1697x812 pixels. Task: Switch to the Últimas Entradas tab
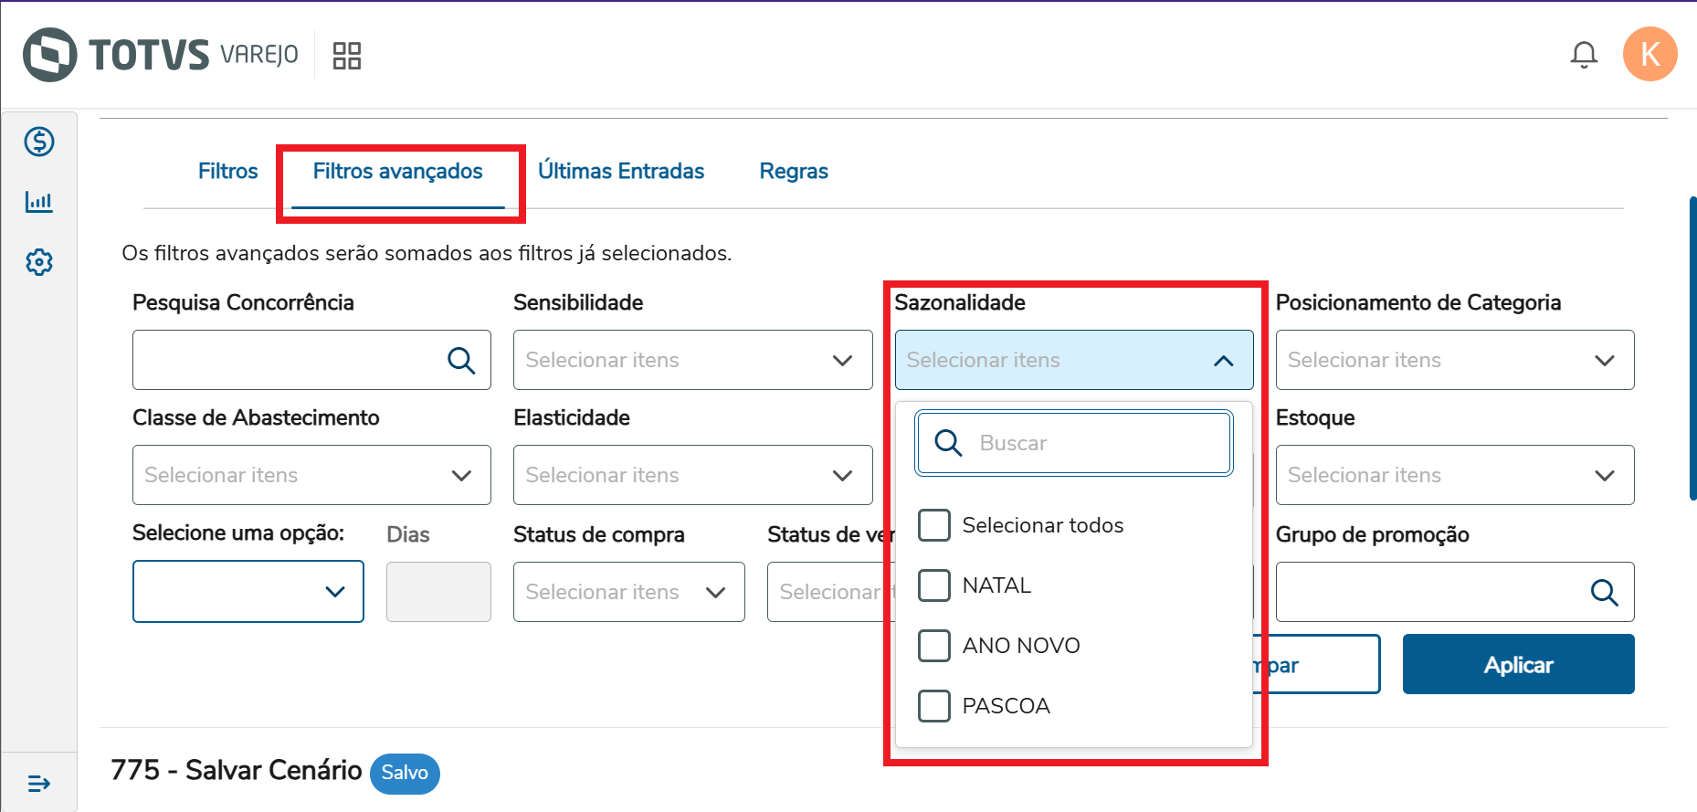click(621, 172)
